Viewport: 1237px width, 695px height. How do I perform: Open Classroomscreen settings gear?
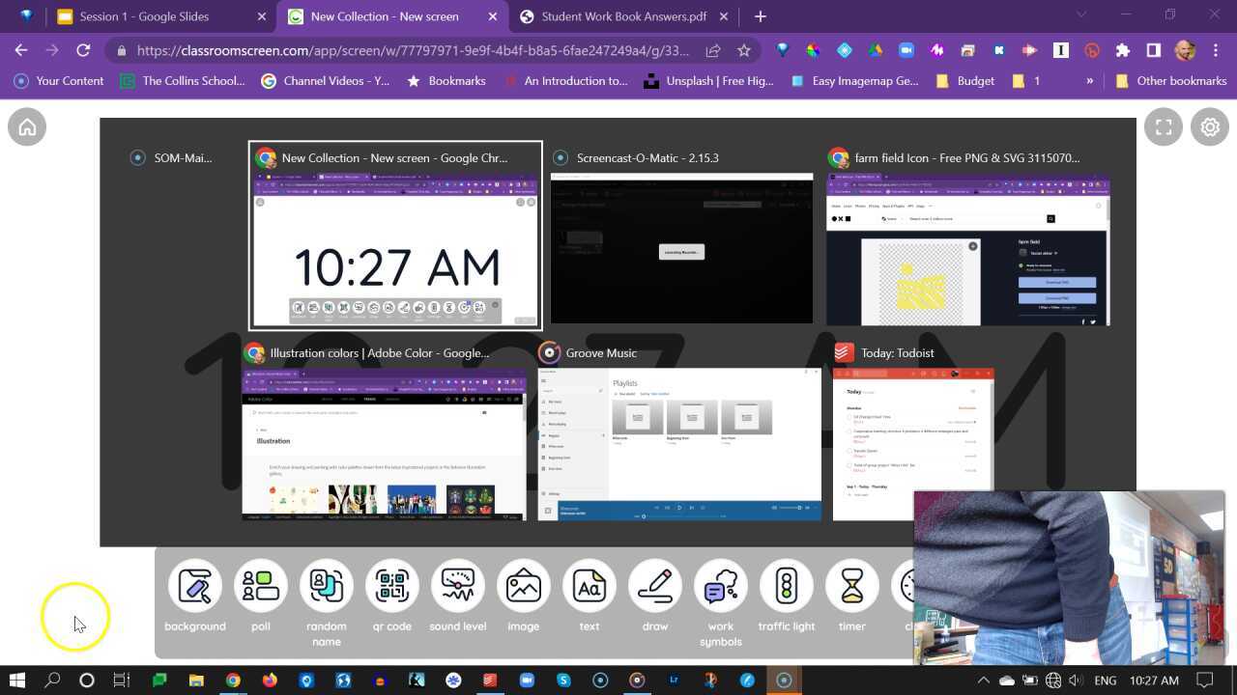pos(1210,127)
